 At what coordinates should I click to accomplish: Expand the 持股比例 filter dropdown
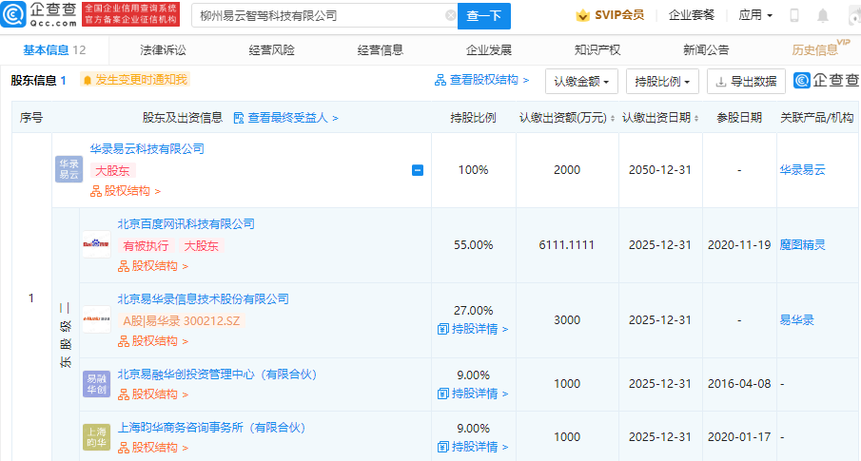662,81
